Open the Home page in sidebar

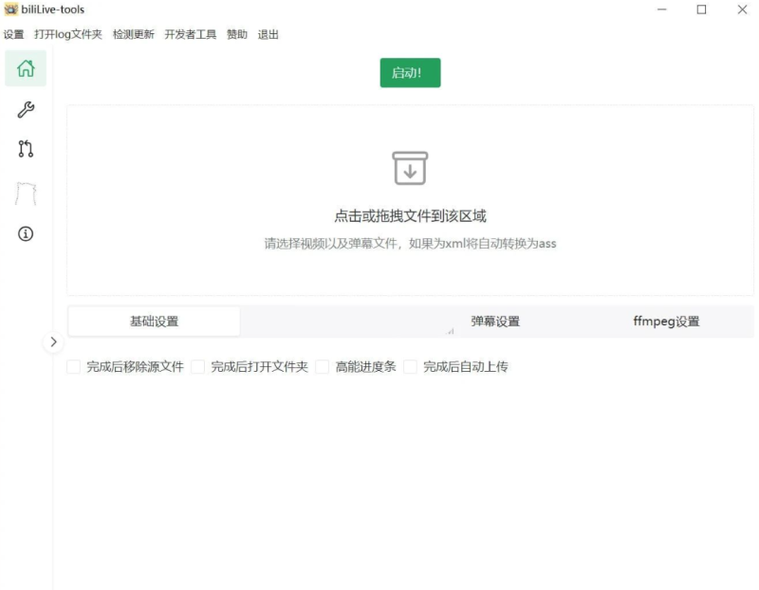(26, 68)
